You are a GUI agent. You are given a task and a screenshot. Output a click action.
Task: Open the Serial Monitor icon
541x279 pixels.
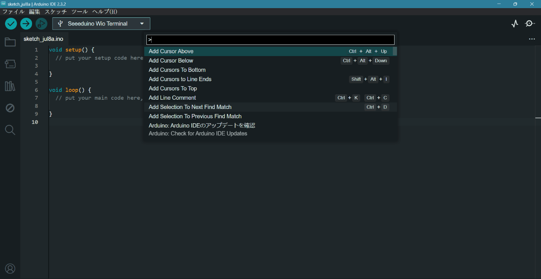click(x=530, y=24)
